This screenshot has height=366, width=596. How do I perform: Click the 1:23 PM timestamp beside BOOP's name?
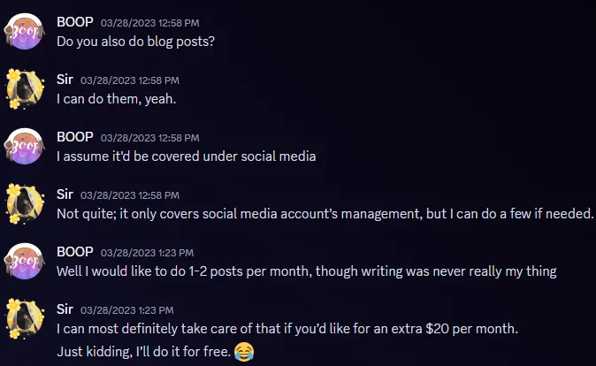coord(141,253)
